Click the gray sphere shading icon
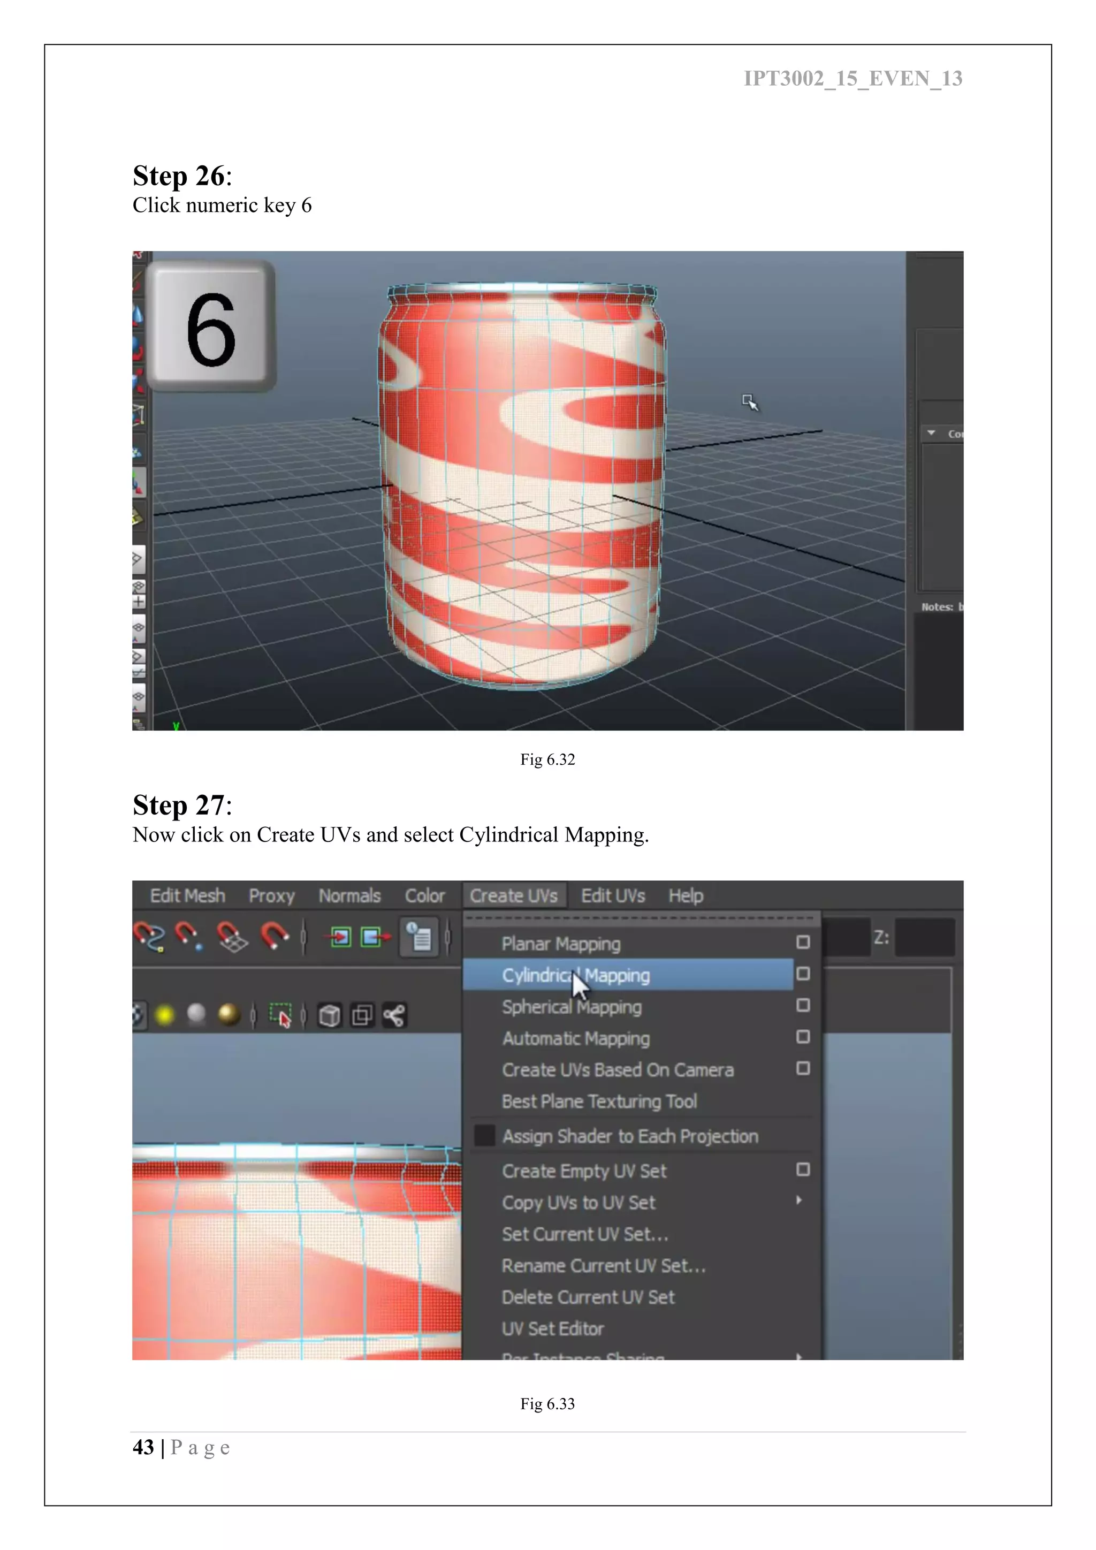 196,1015
